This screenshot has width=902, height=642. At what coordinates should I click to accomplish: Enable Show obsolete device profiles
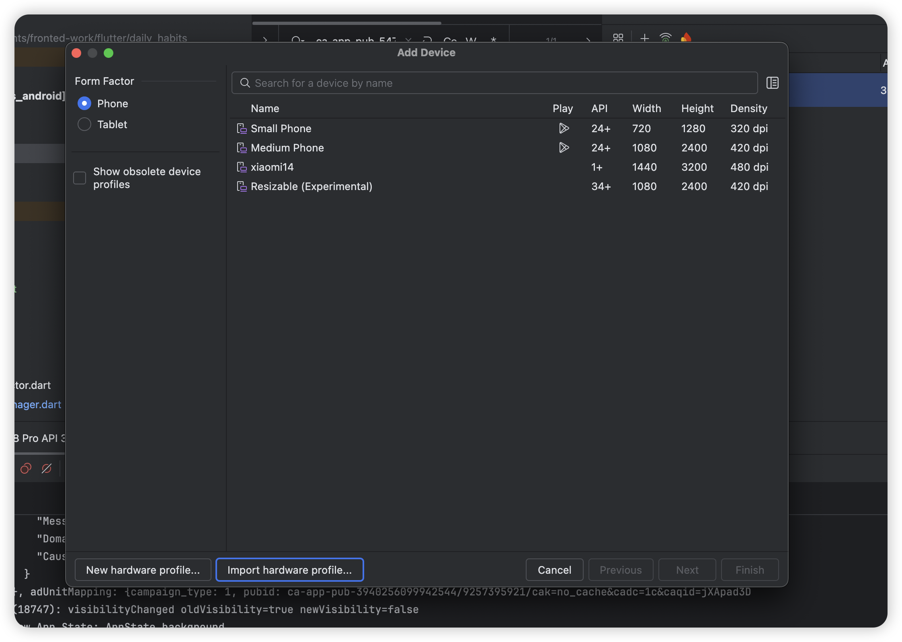[x=80, y=178]
